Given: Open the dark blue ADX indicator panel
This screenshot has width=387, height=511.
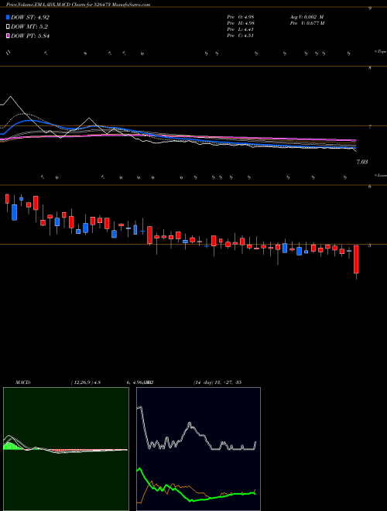Looking at the screenshot, I should [198, 449].
